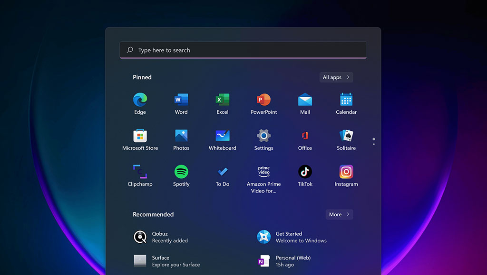Open the Photos app
Screen dimensions: 487x275
[x=181, y=136]
